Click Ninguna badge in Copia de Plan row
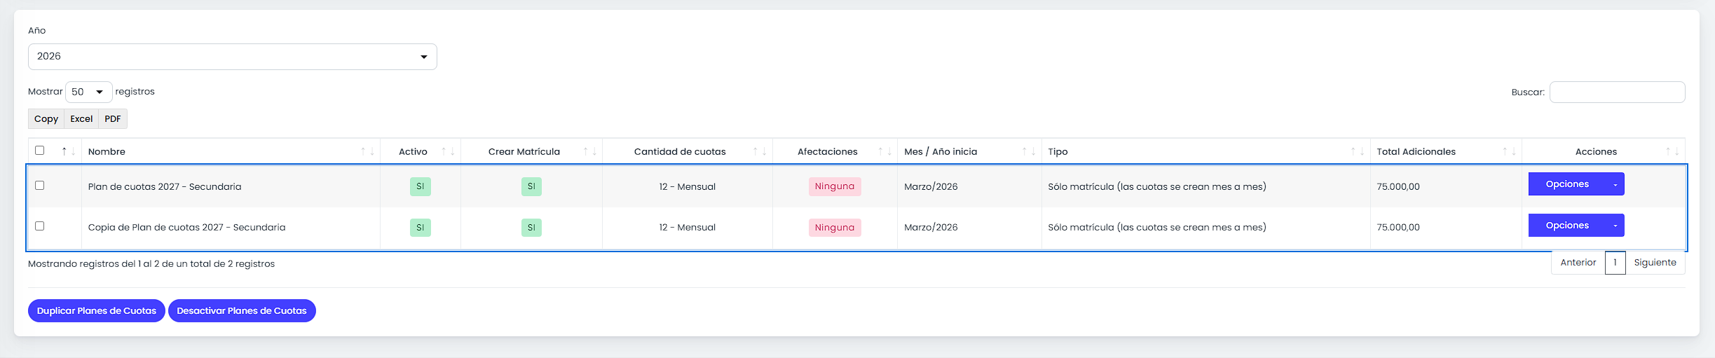 click(x=835, y=228)
